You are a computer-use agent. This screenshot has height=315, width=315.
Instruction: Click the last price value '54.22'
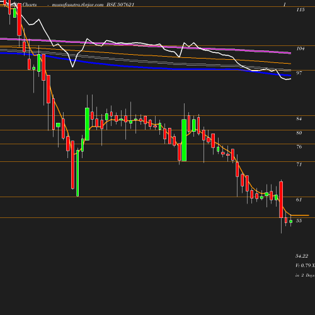pos(302,256)
